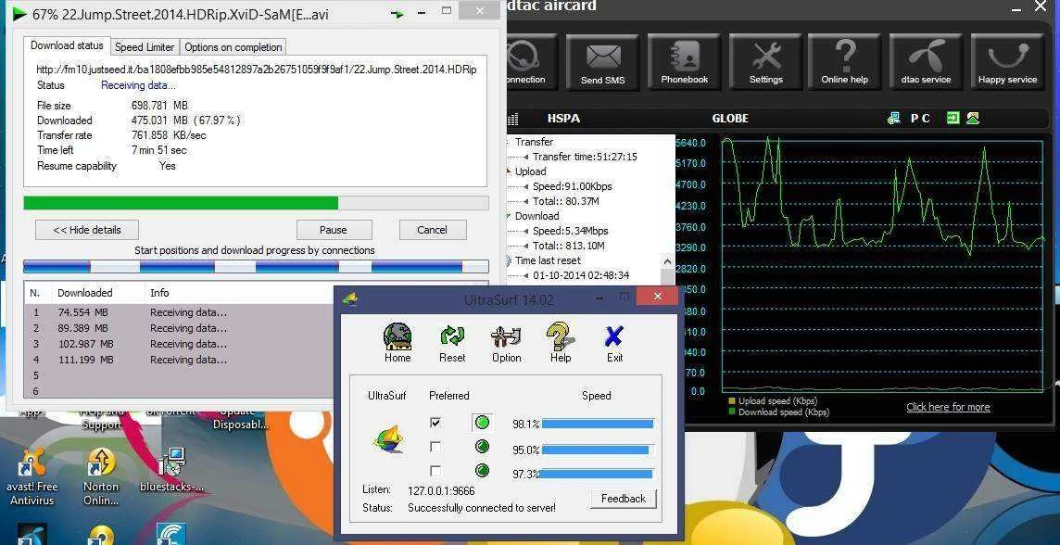Select the 98.1% server green indicator

pos(482,424)
